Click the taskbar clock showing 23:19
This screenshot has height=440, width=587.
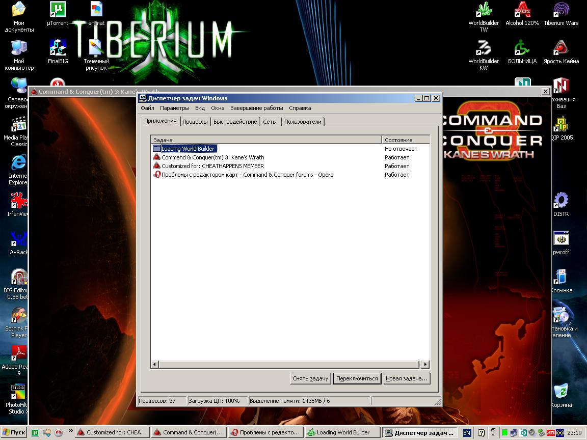pyautogui.click(x=574, y=433)
